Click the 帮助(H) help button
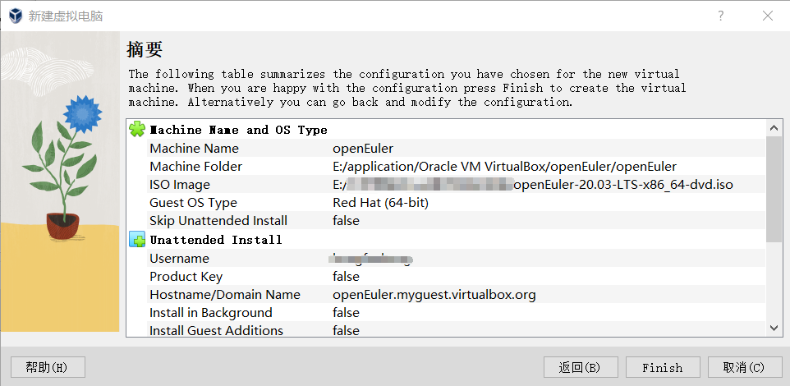Image resolution: width=790 pixels, height=386 pixels. [48, 367]
